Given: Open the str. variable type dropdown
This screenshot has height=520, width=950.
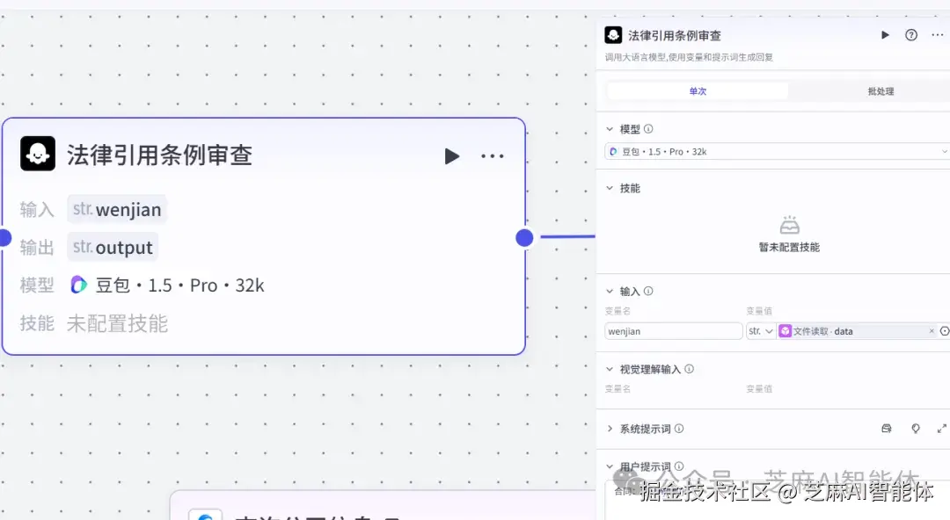Looking at the screenshot, I should pos(760,331).
